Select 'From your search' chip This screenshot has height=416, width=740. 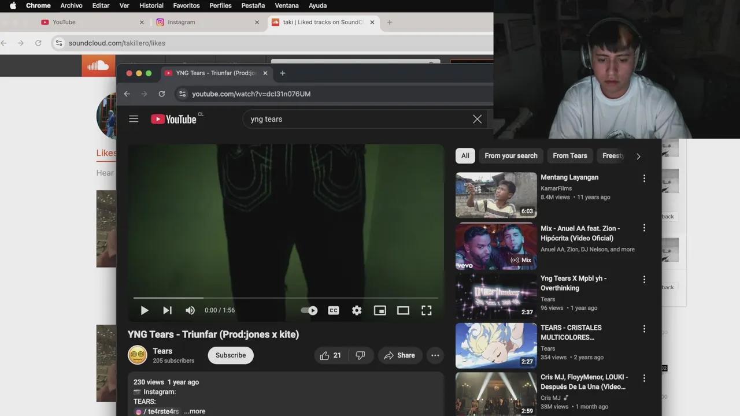511,155
